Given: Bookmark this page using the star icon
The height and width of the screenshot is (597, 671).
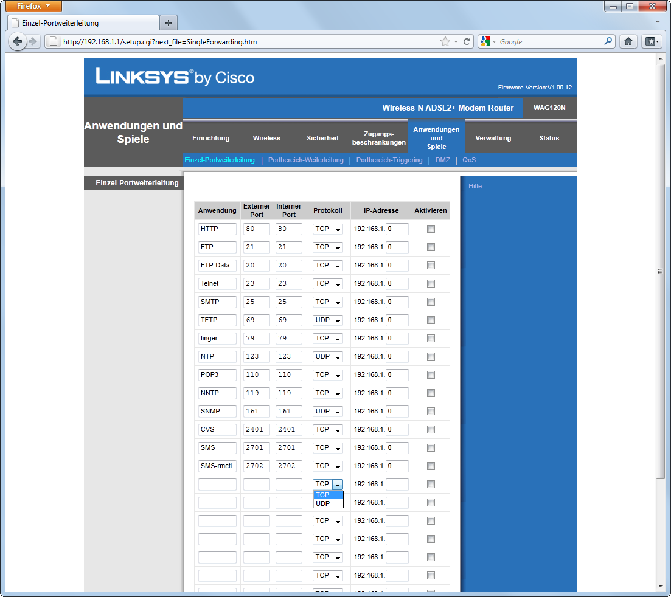Looking at the screenshot, I should 445,42.
